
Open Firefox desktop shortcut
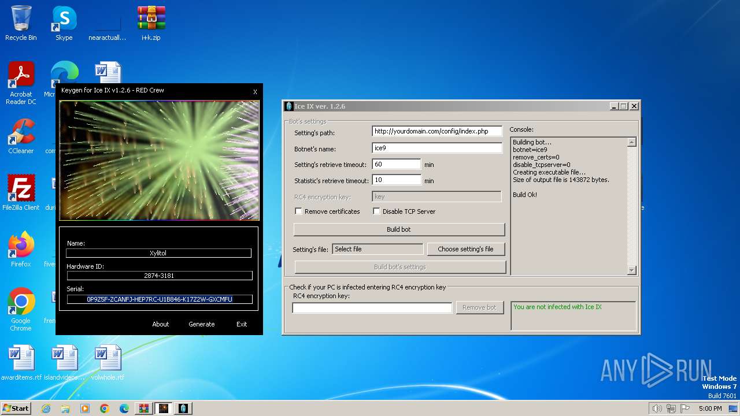pyautogui.click(x=21, y=250)
